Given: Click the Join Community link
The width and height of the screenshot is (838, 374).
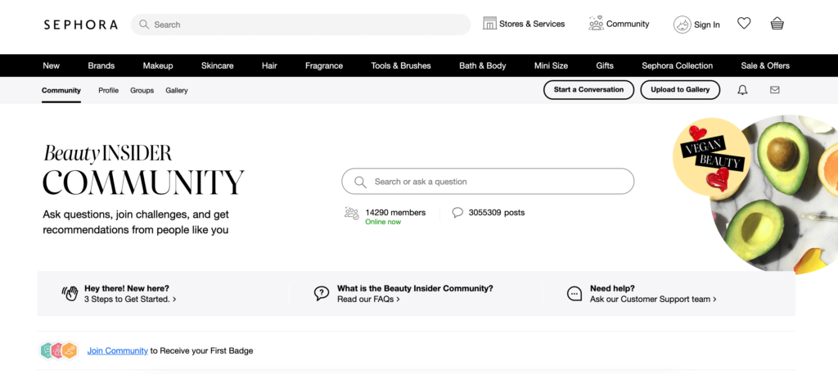Looking at the screenshot, I should [118, 351].
